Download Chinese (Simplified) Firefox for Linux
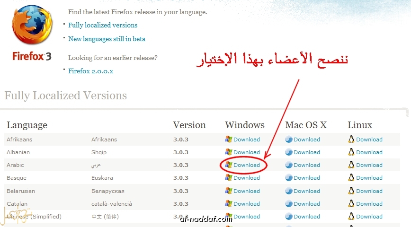The height and width of the screenshot is (227, 411). [x=369, y=217]
